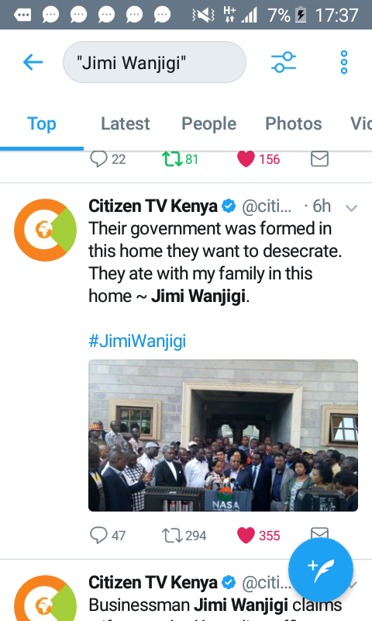Open the three-dot overflow menu
Viewport: 372px width, 621px height.
[344, 62]
